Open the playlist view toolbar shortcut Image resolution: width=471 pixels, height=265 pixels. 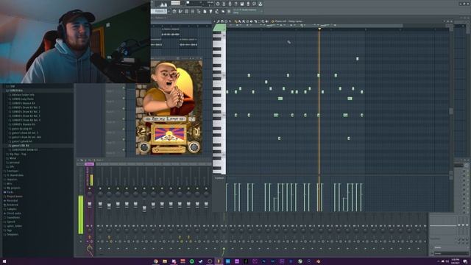(x=174, y=12)
